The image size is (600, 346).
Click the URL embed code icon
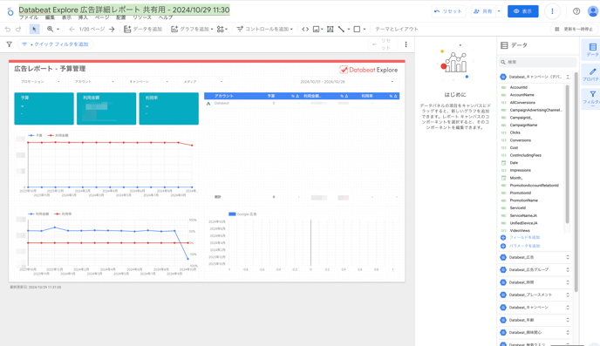coord(305,29)
